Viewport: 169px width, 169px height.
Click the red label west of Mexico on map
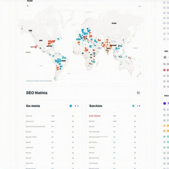(x=33, y=47)
